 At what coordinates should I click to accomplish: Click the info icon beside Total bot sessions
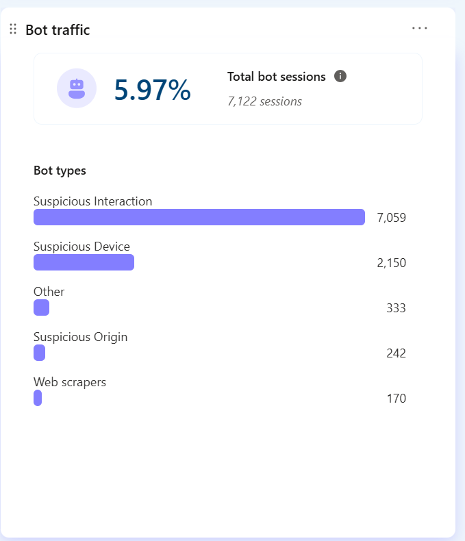pyautogui.click(x=340, y=76)
